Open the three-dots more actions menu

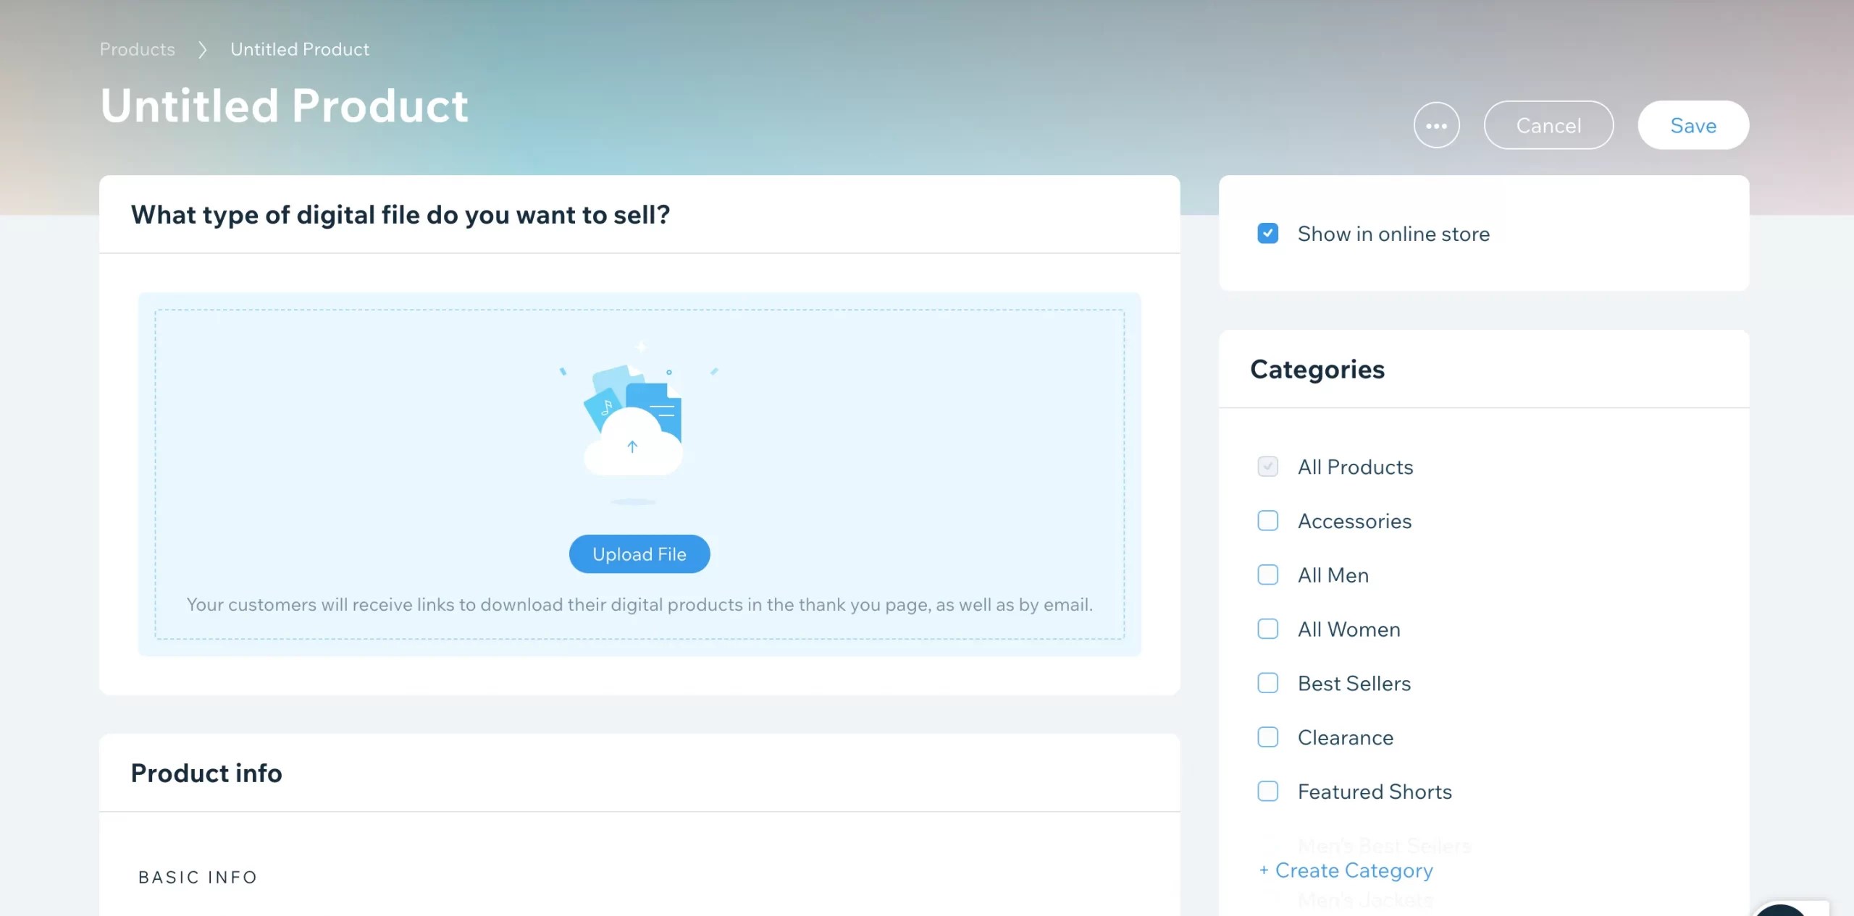[1436, 125]
